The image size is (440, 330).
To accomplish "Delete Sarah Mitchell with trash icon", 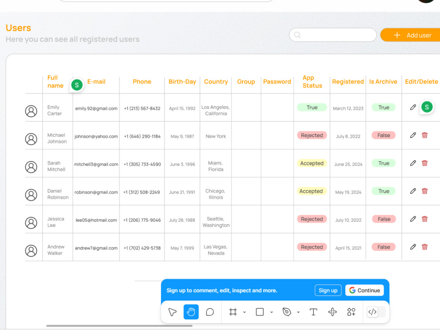I will click(x=425, y=163).
